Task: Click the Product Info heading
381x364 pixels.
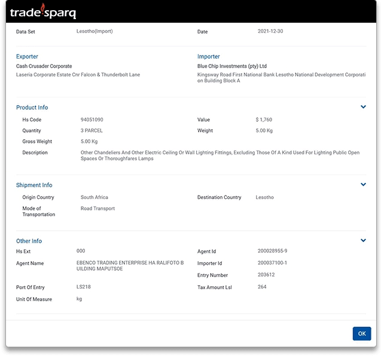Action: pyautogui.click(x=32, y=108)
